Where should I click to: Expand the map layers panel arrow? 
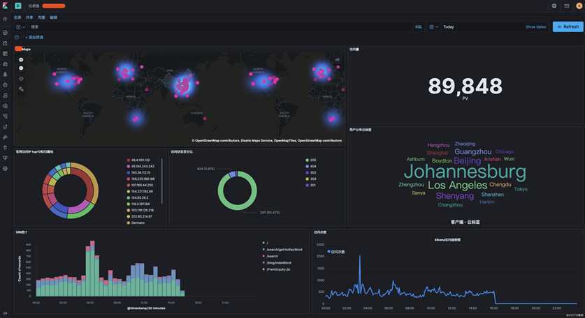coord(338,59)
